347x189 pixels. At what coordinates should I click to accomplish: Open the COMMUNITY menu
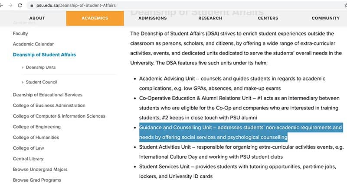pos(326,18)
